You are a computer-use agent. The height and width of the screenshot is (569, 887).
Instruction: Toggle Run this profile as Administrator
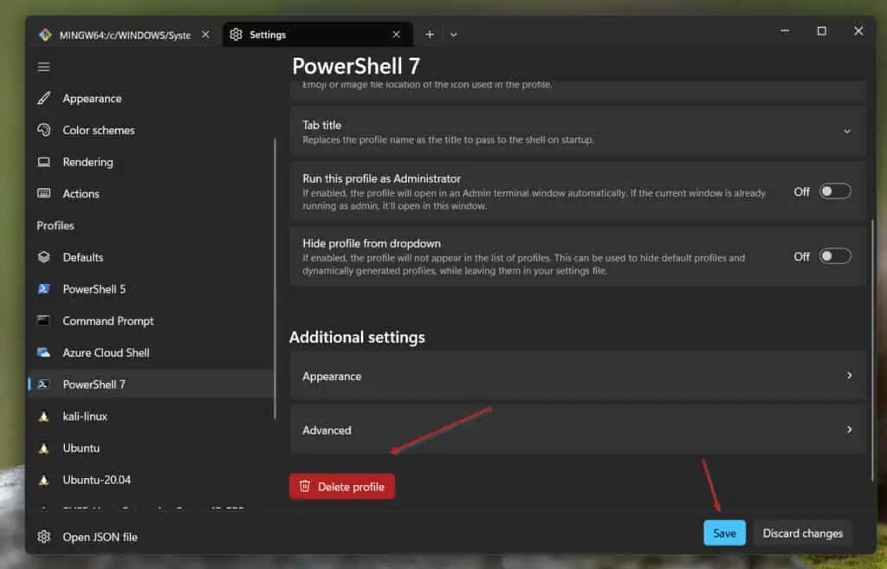pyautogui.click(x=835, y=191)
